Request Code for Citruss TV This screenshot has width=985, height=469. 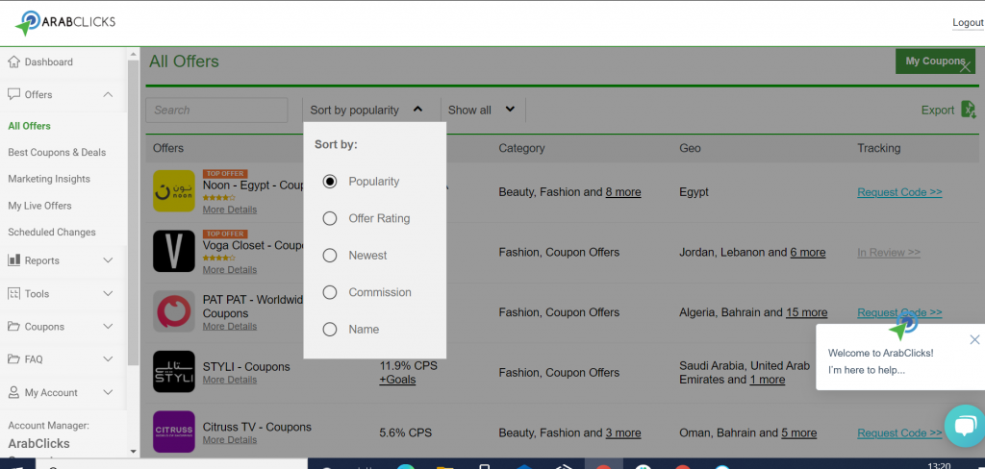tap(899, 432)
